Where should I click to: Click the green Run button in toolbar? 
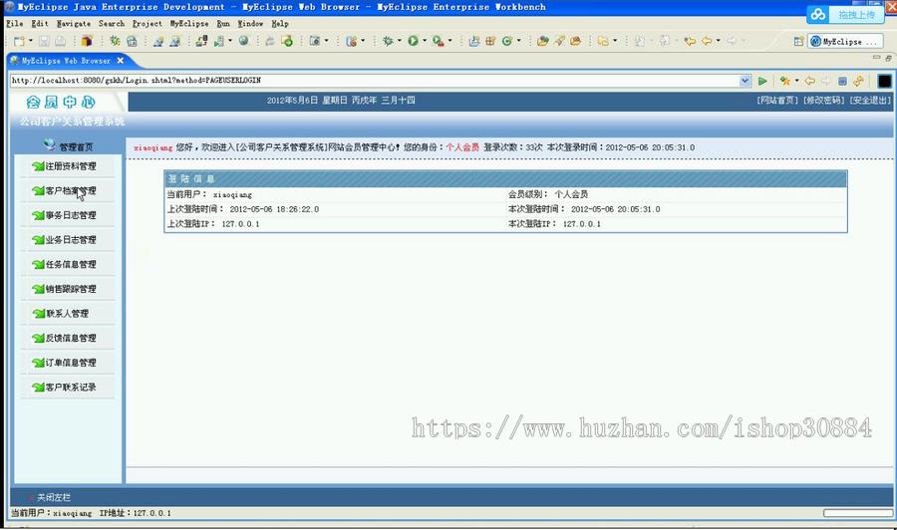coord(413,41)
